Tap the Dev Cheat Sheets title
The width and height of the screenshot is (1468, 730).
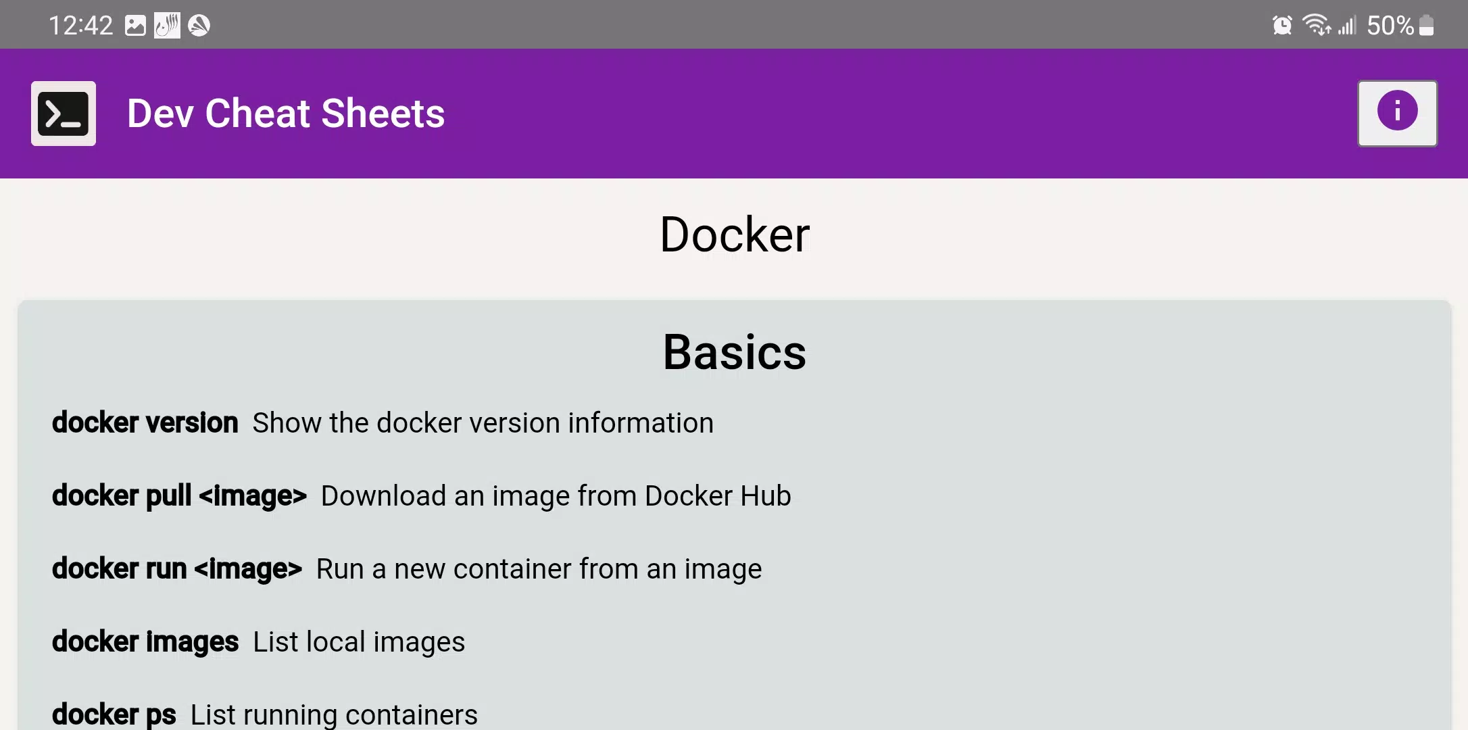click(x=286, y=114)
